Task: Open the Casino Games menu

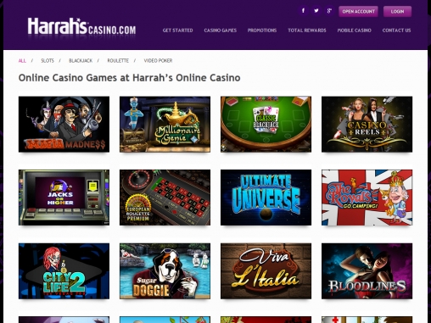Action: [221, 31]
